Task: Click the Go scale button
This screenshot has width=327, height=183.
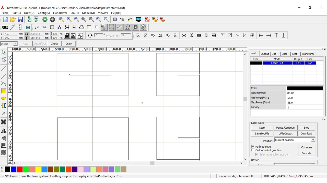Action: pyautogui.click(x=306, y=153)
